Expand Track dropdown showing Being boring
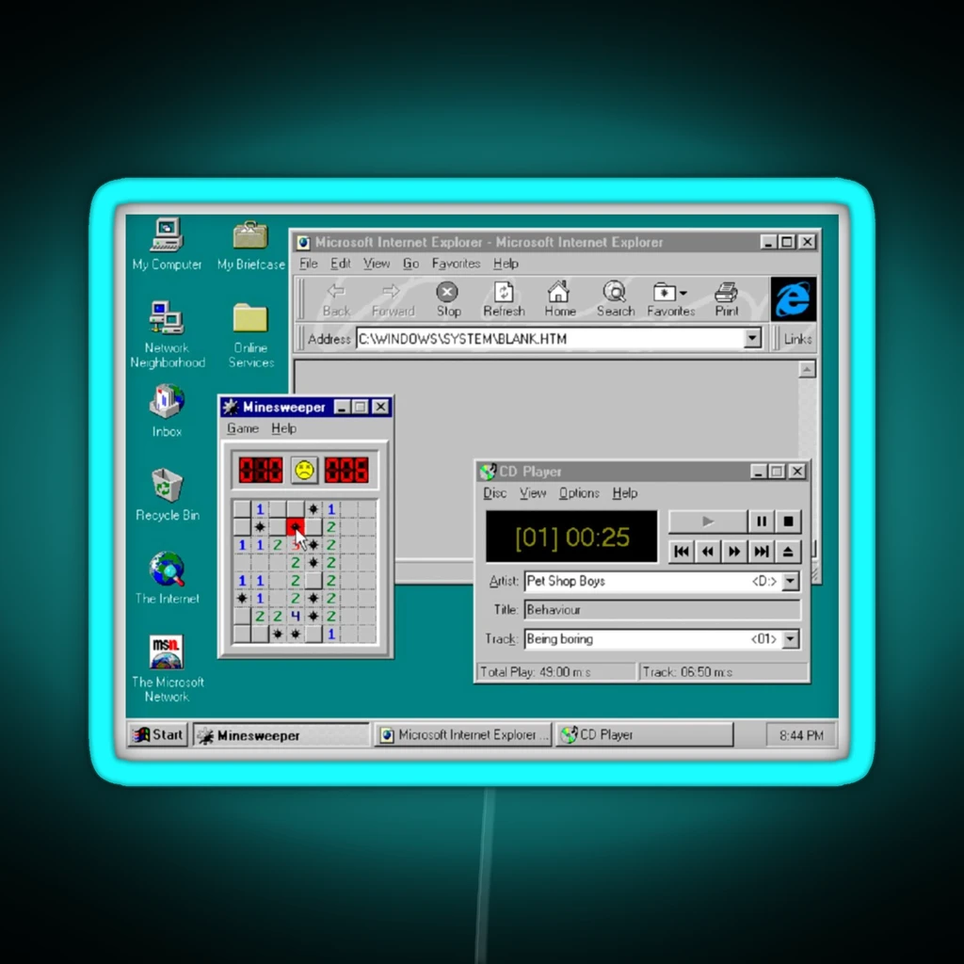The image size is (964, 964). [791, 639]
